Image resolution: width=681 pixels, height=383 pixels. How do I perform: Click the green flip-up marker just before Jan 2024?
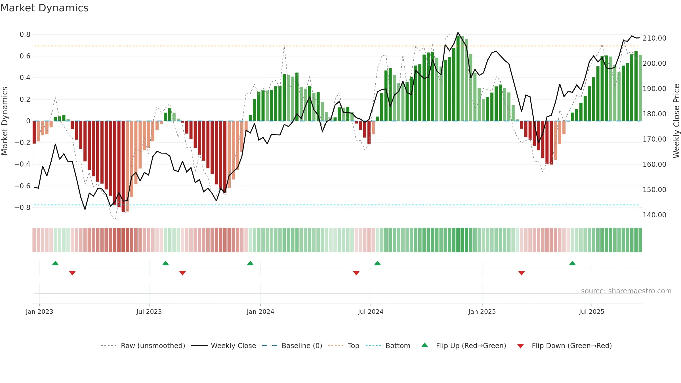click(x=250, y=263)
